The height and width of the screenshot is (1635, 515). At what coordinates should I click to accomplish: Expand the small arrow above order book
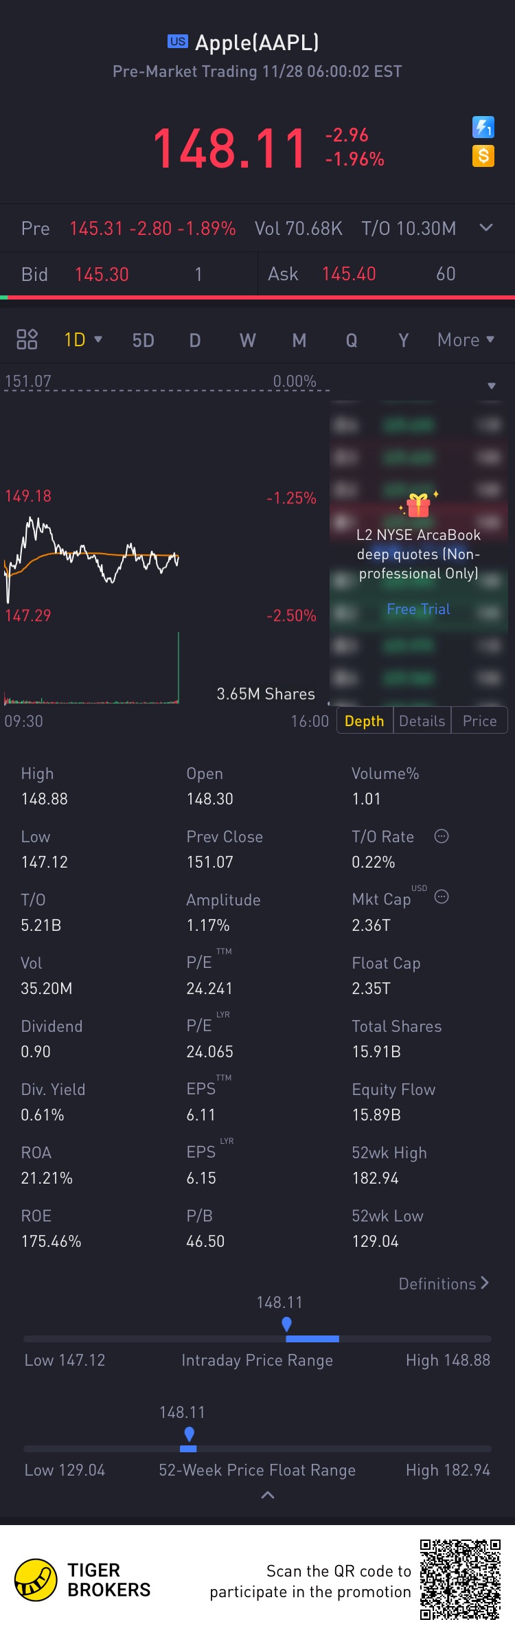tap(491, 386)
